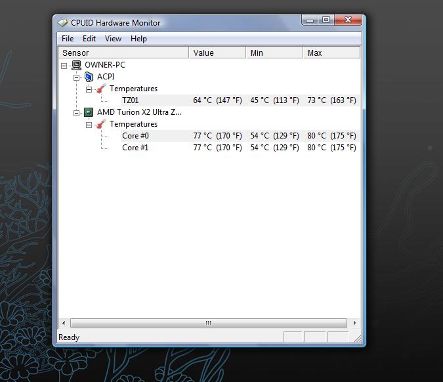The image size is (443, 382).
Task: Click the window resize grip corner
Action: 357,338
